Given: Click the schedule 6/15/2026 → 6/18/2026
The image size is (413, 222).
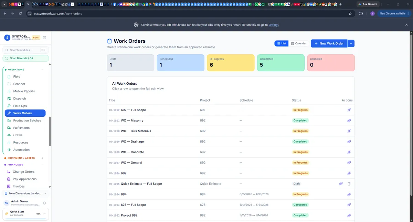Looking at the screenshot, I should point(254,194).
